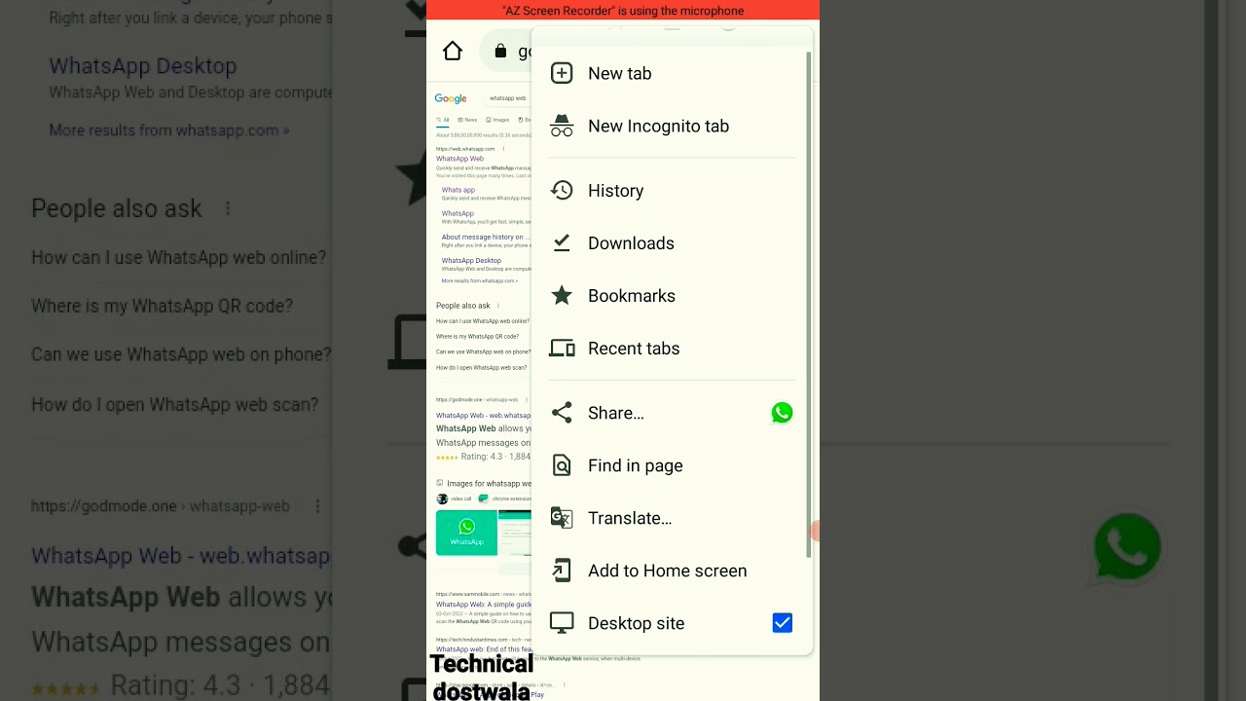Switch to the News search tab

point(467,120)
